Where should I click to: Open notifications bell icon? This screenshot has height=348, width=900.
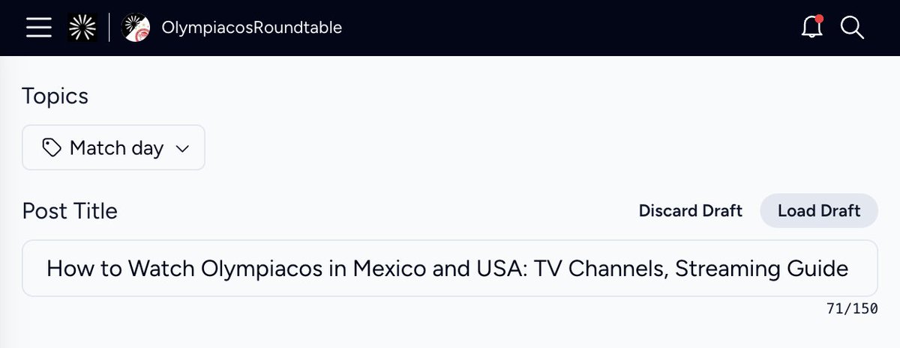point(811,28)
